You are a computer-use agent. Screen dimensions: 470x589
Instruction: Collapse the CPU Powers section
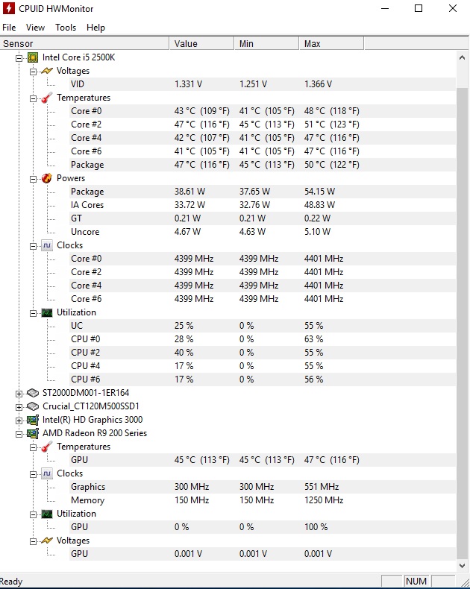[x=33, y=178]
